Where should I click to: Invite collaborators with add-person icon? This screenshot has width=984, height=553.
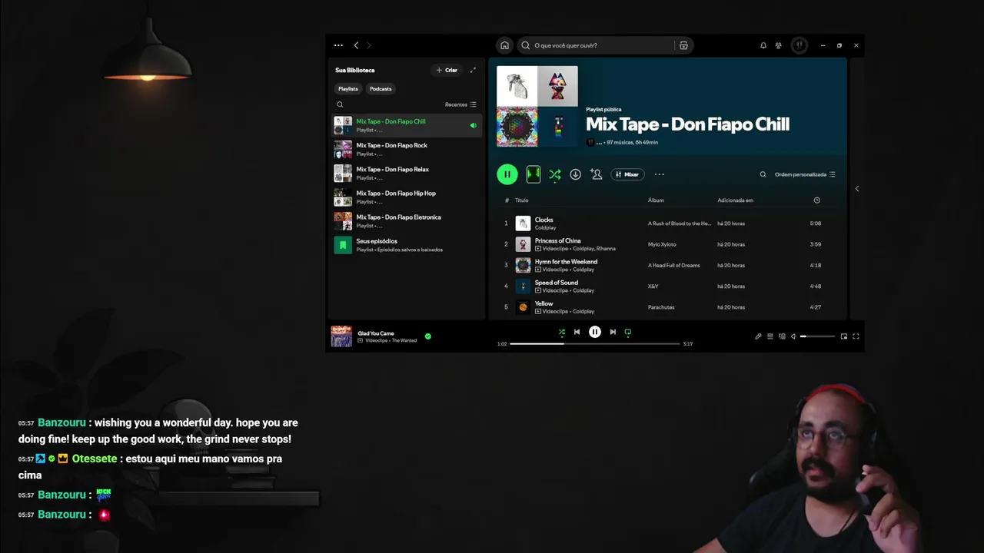click(596, 174)
